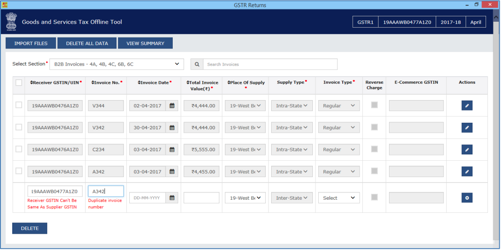Click the edit pencil icon for invoice V344
The height and width of the screenshot is (250, 501).
click(x=467, y=106)
